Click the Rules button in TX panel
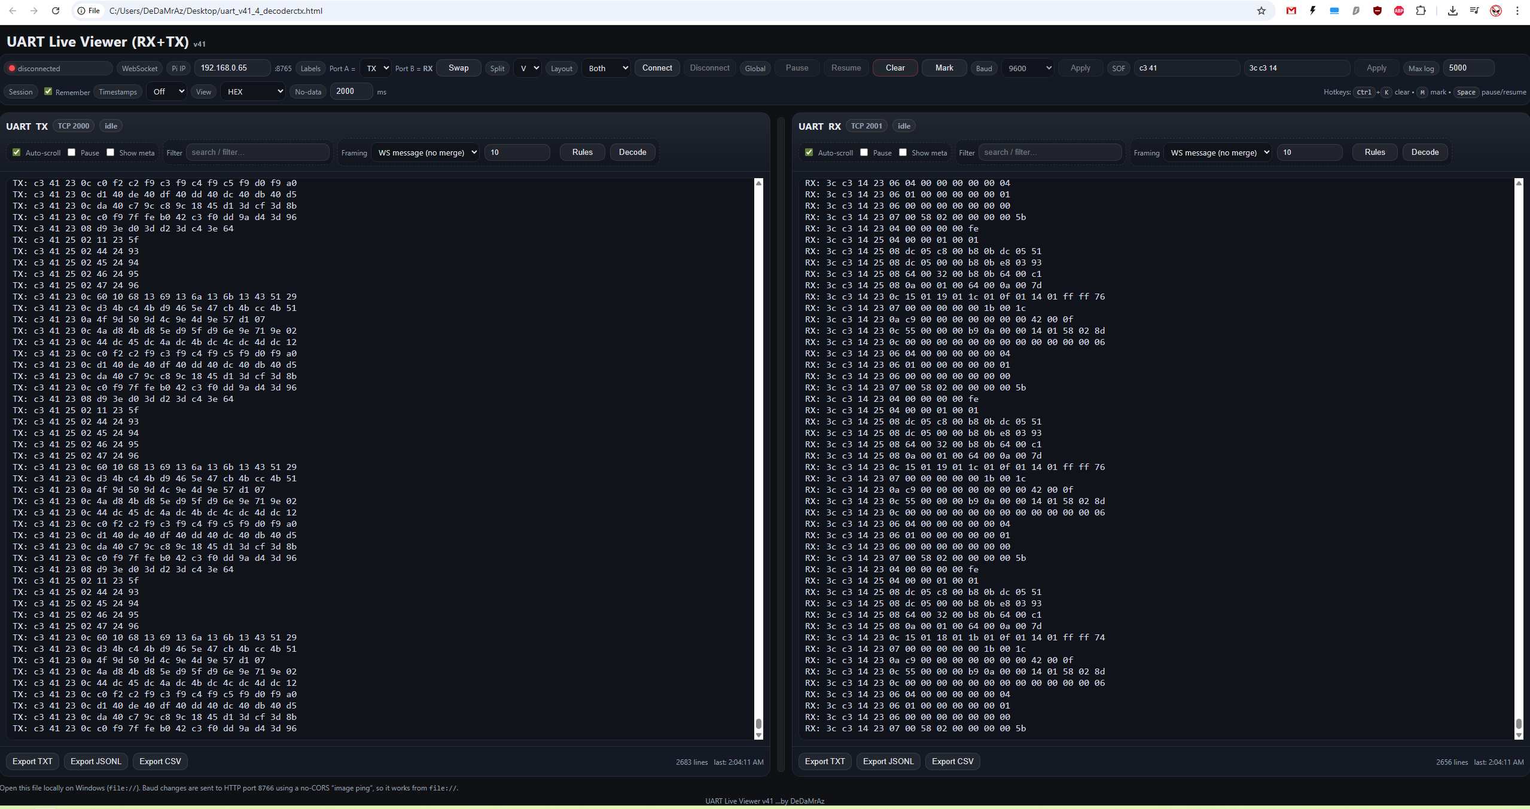The width and height of the screenshot is (1530, 809). click(582, 152)
